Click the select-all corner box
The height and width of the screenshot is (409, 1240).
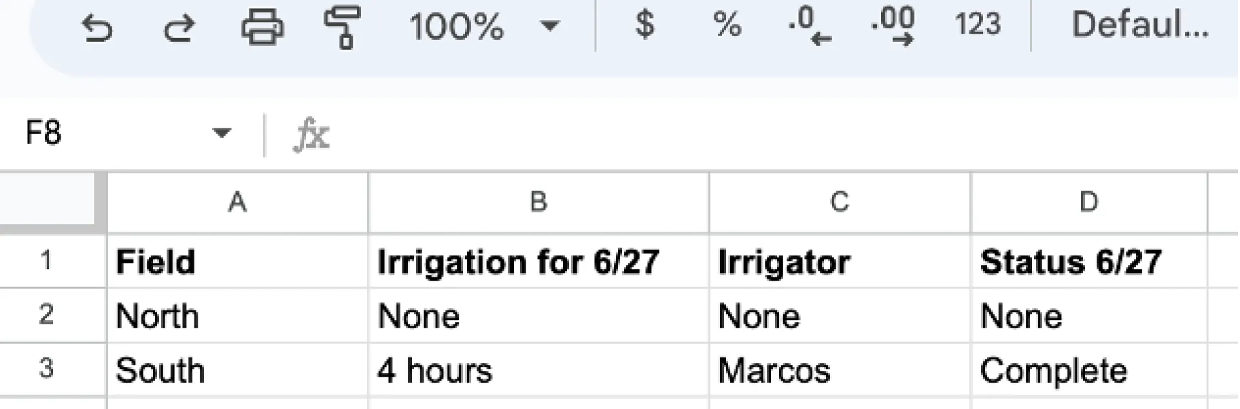tap(48, 199)
